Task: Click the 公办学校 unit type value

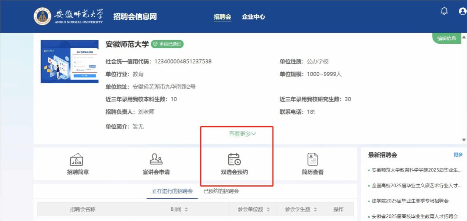Action: tap(317, 62)
